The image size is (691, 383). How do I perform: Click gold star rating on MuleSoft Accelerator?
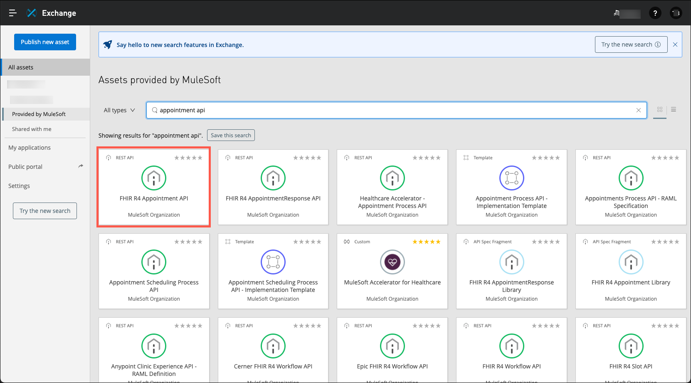(427, 242)
